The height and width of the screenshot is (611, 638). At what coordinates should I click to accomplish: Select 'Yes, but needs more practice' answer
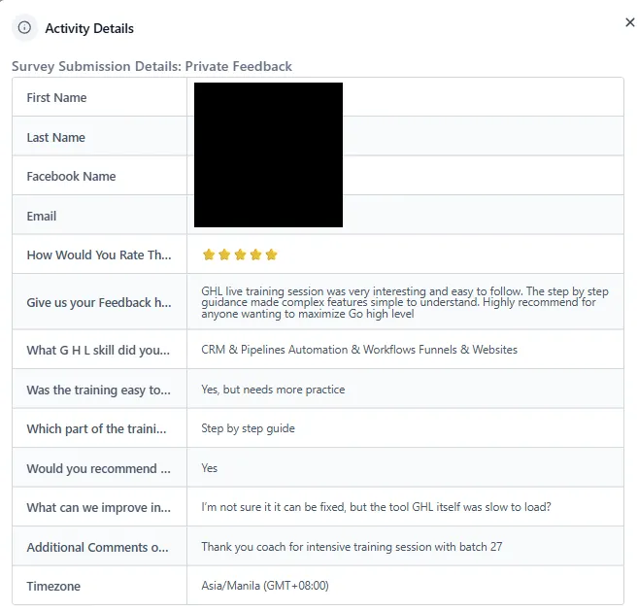pos(273,390)
